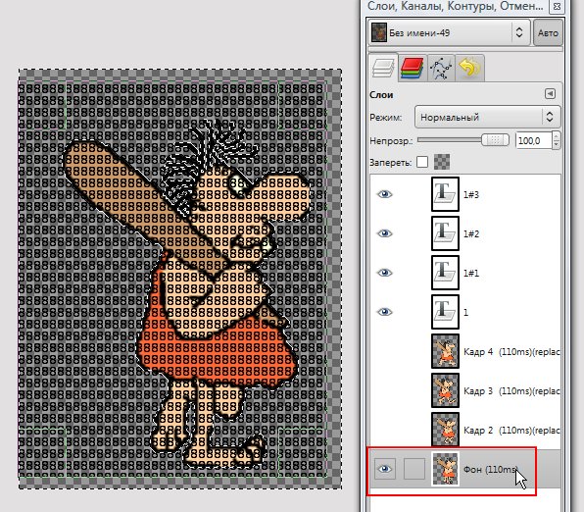This screenshot has width=584, height=512.
Task: Hide the text layer named 1
Action: [385, 312]
